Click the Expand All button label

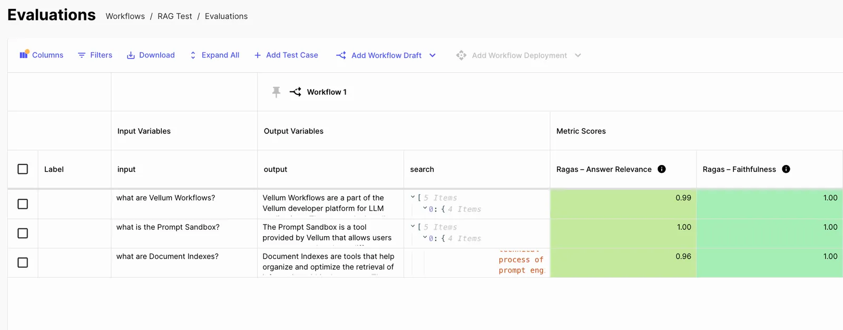[220, 55]
